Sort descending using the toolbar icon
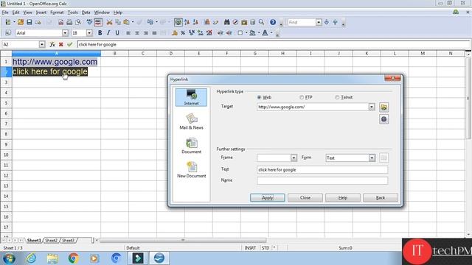 point(195,22)
